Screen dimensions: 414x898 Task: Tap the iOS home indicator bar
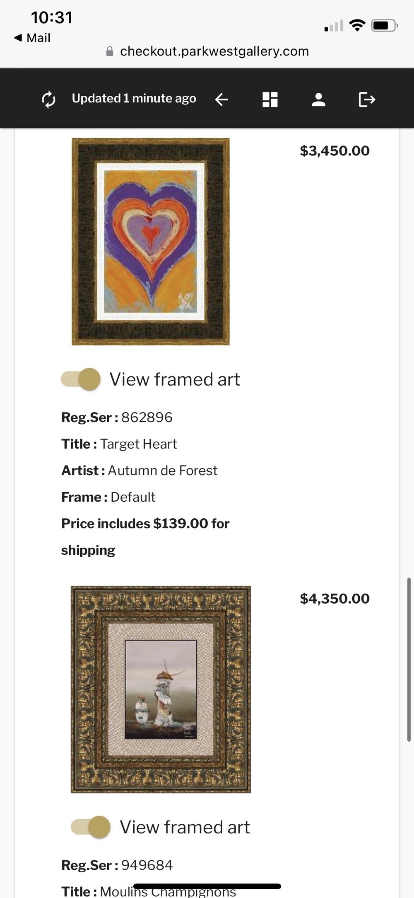[207, 886]
